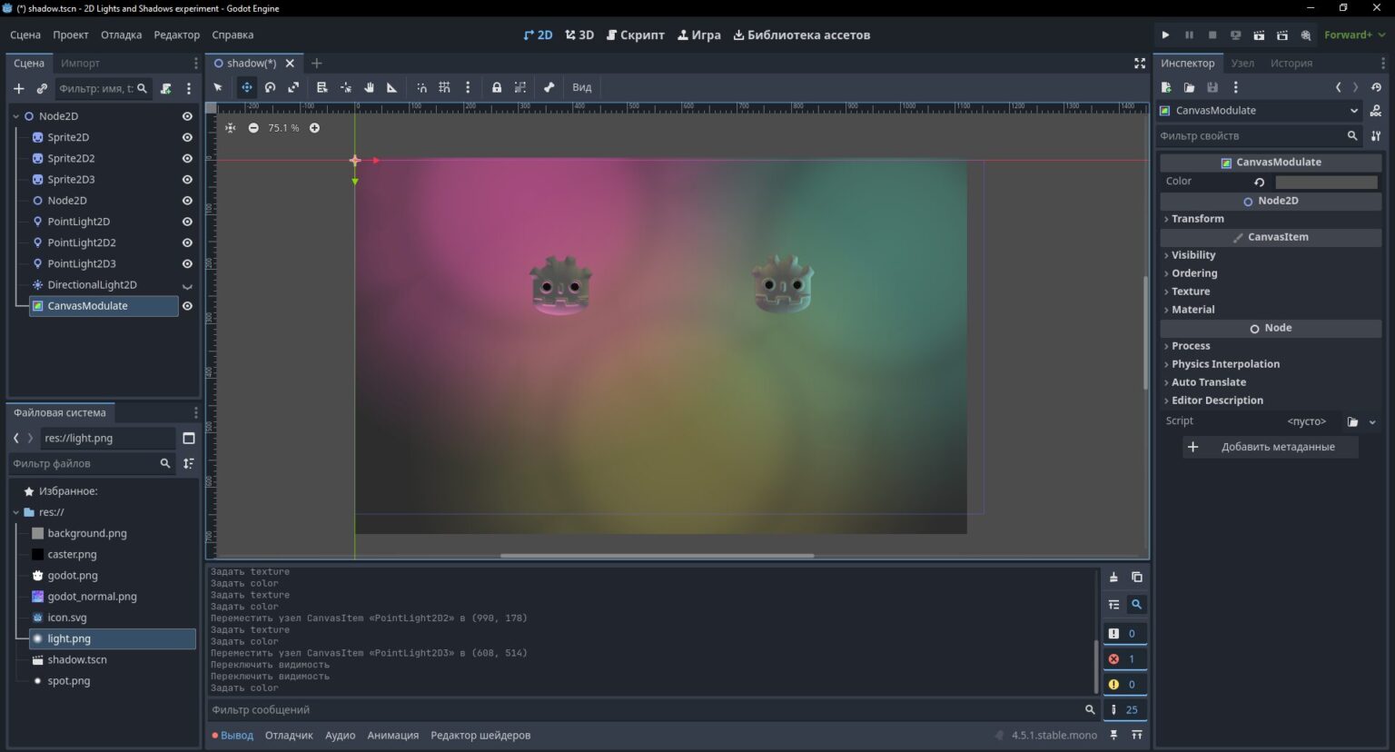Select the Select Mode arrow tool
Viewport: 1395px width, 752px height.
(218, 87)
